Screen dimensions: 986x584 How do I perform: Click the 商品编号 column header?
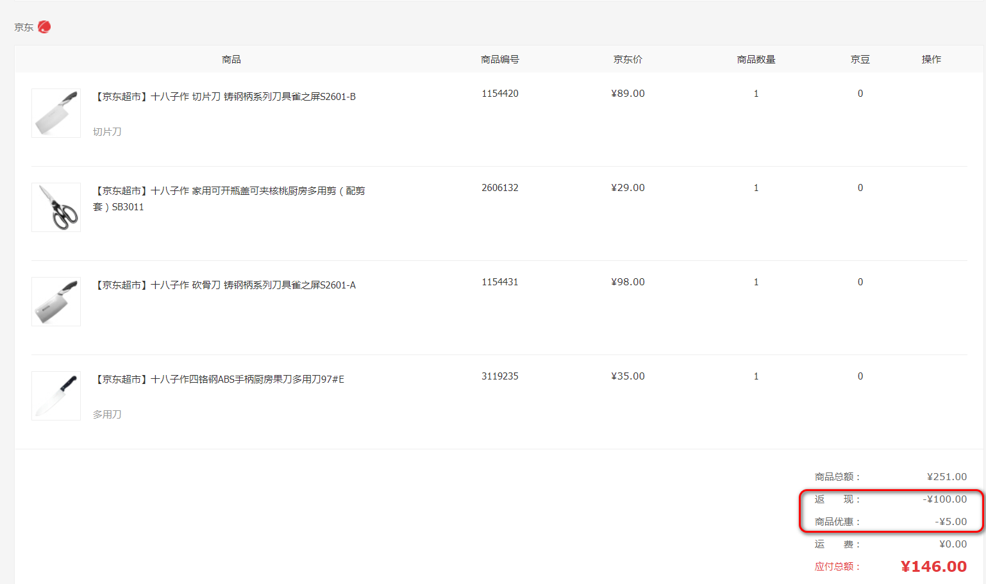click(x=500, y=60)
